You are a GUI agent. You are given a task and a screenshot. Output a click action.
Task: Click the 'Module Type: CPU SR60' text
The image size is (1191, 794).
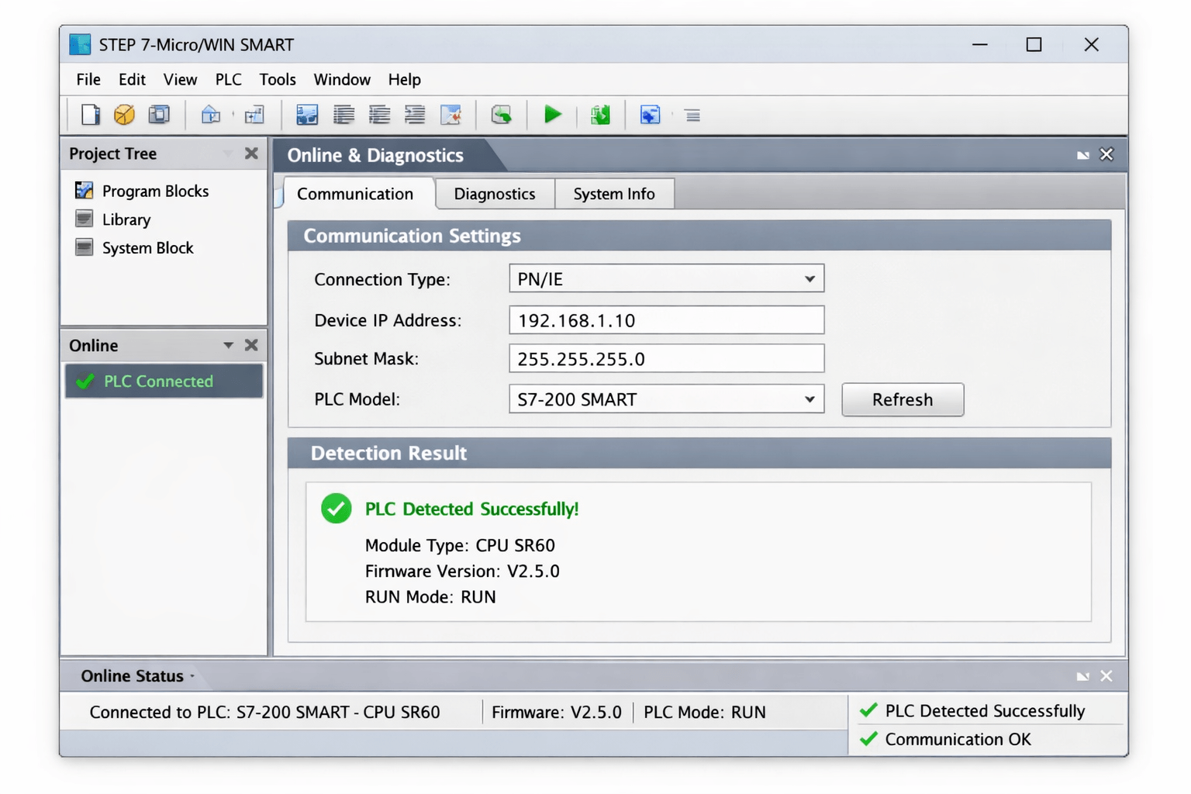[460, 545]
